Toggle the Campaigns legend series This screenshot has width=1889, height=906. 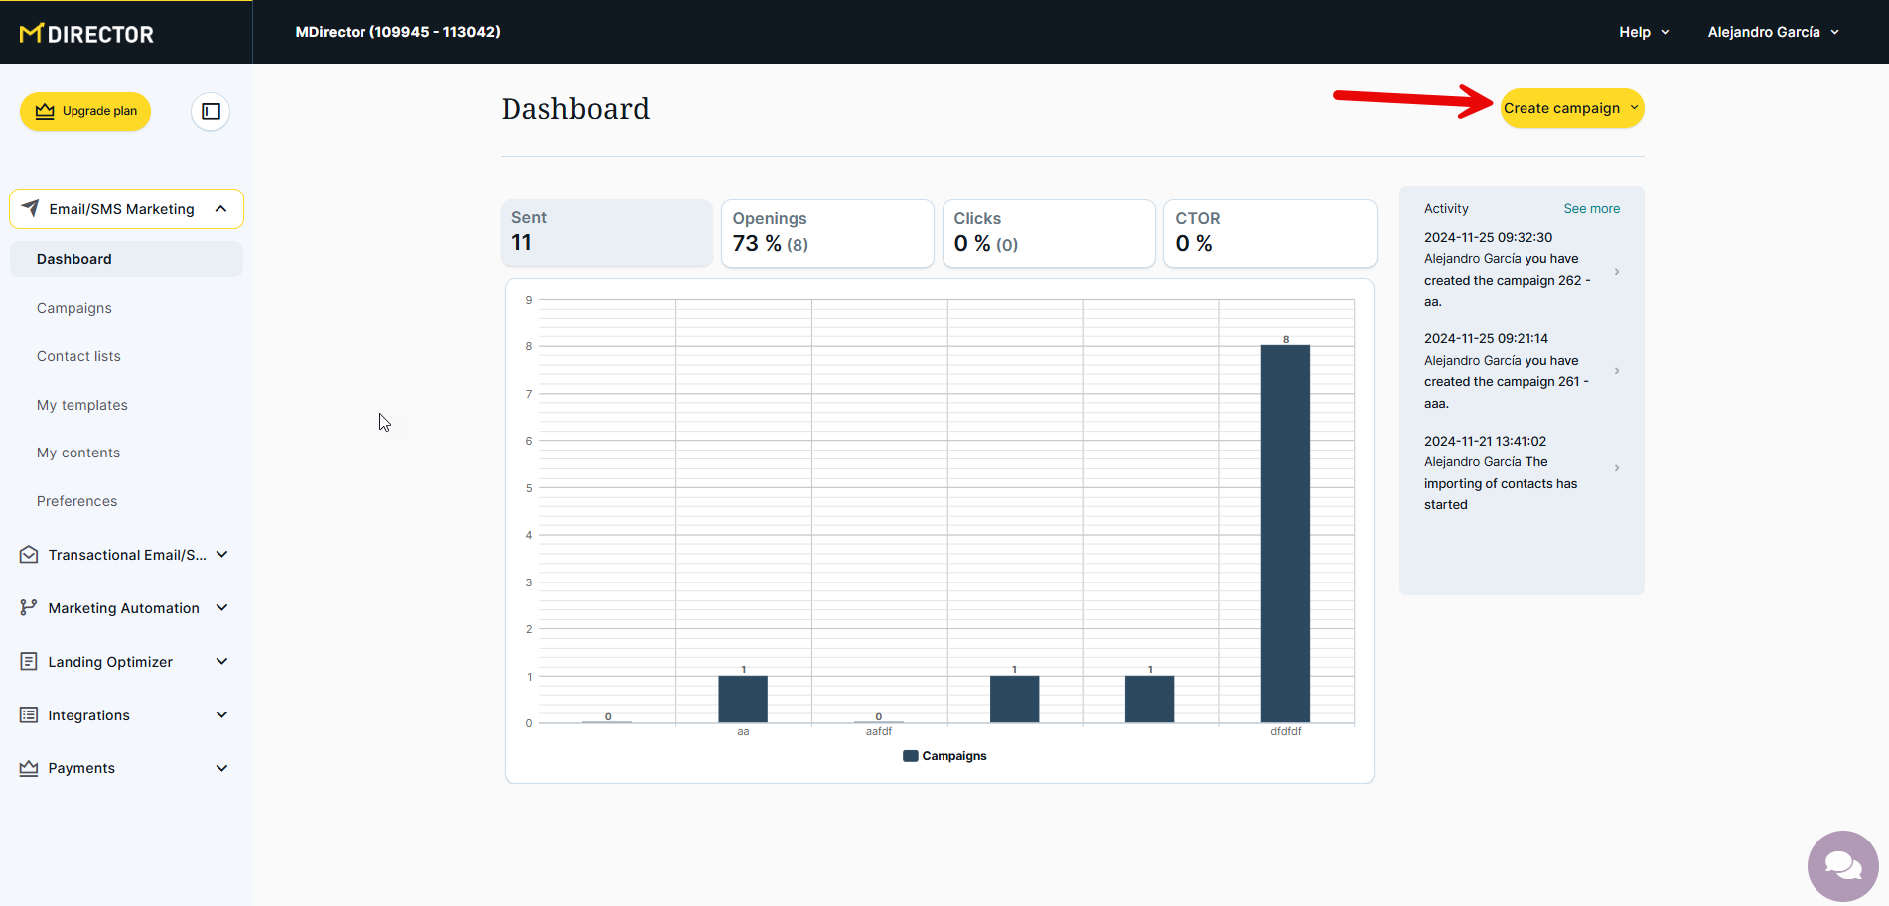944,756
